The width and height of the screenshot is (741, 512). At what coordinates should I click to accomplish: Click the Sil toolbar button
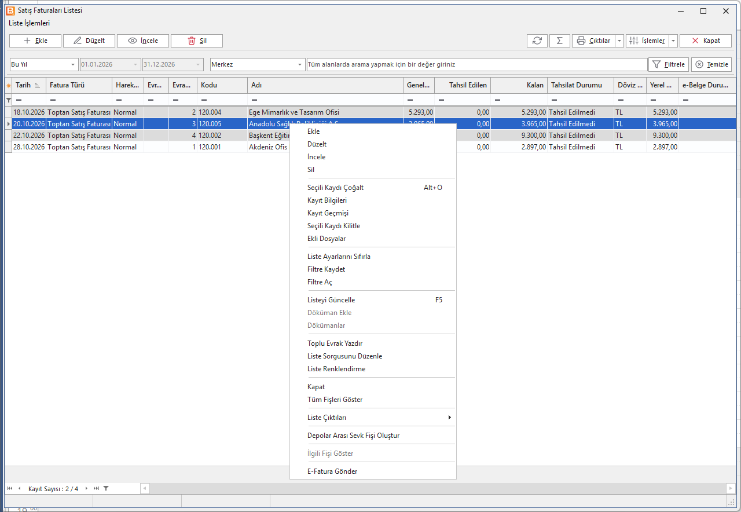pyautogui.click(x=197, y=41)
